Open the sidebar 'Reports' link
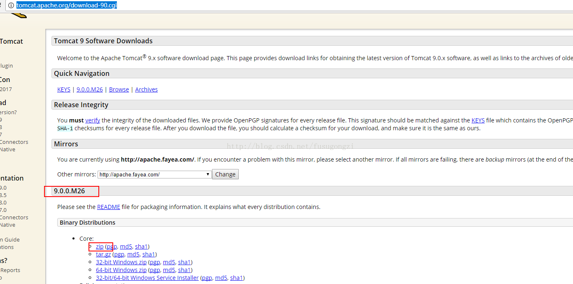Image resolution: width=573 pixels, height=284 pixels. (x=10, y=270)
